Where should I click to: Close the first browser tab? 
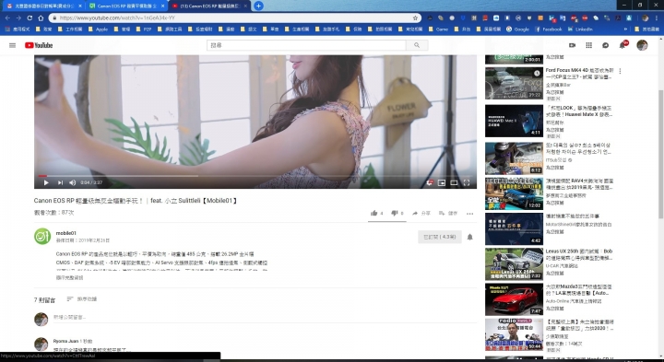pos(79,6)
